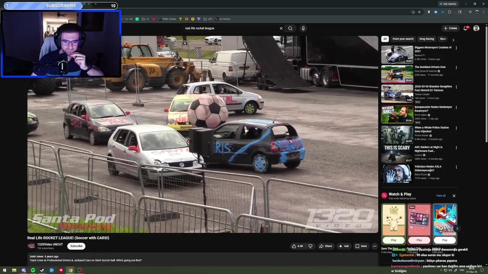Select the All filter chip

click(385, 39)
